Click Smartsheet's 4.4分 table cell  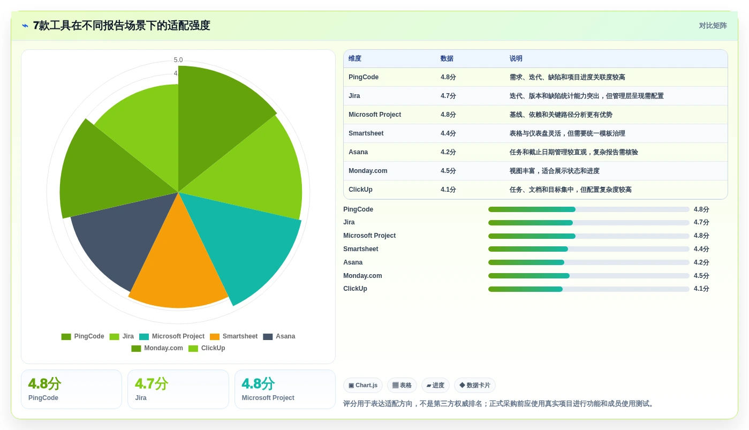(448, 133)
